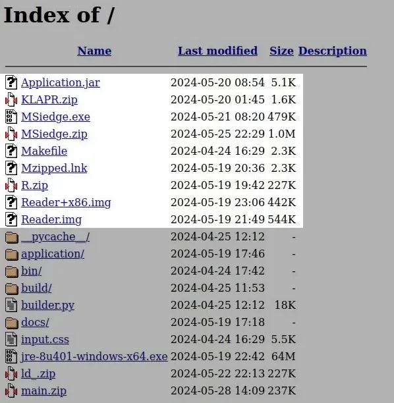Click the unknown-file icon beside Reader.img
This screenshot has height=403, width=394.
[x=11, y=219]
